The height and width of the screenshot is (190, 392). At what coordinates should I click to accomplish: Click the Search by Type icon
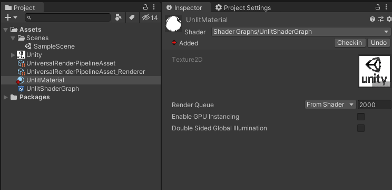118,17
